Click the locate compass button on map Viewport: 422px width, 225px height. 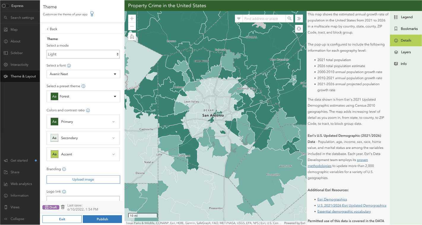pyautogui.click(x=299, y=29)
